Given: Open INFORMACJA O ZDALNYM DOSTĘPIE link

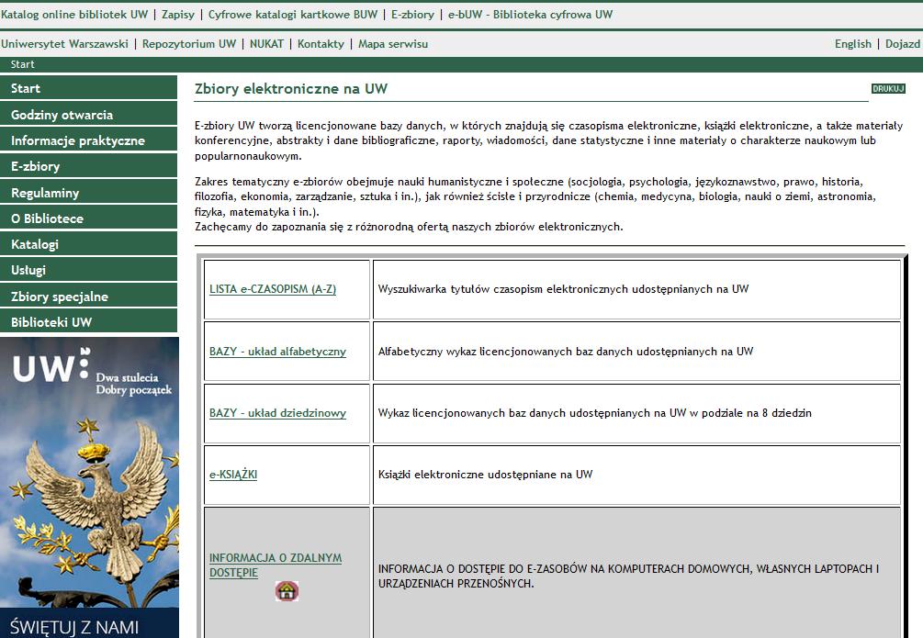Looking at the screenshot, I should pos(276,565).
